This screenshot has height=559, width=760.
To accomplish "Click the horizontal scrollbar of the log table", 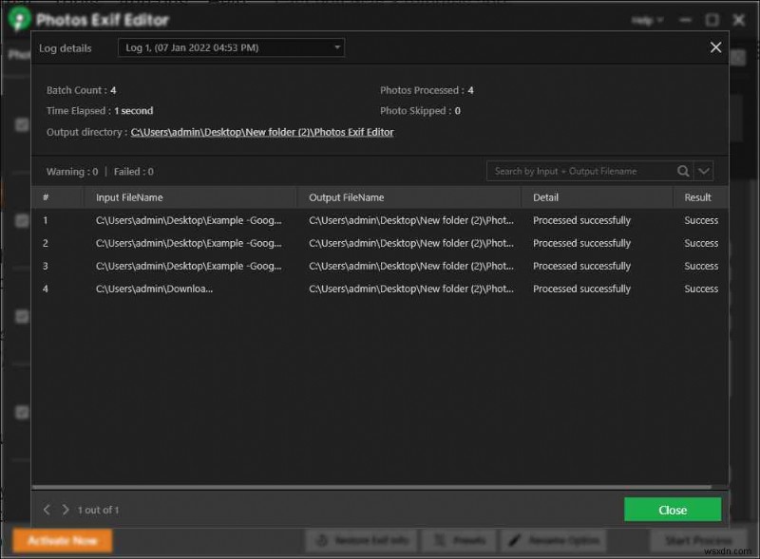I will tap(371, 487).
